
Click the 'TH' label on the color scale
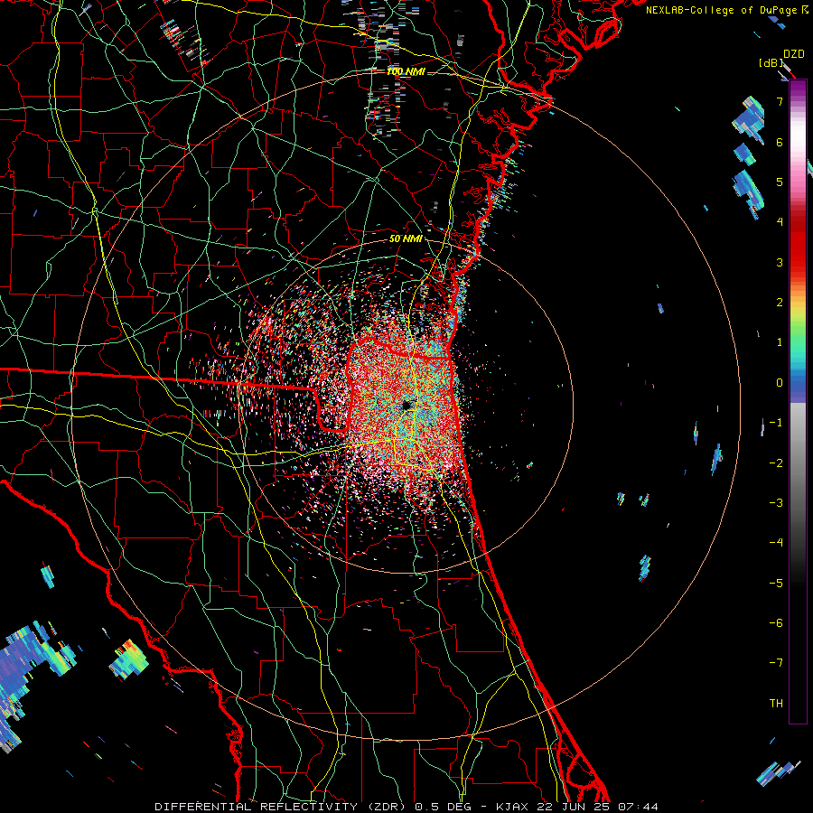tap(776, 704)
